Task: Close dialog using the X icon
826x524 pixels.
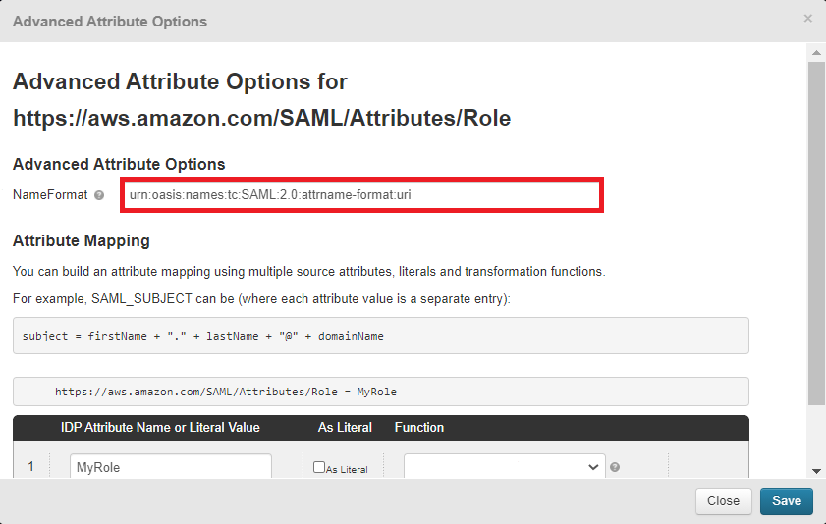Action: (808, 19)
